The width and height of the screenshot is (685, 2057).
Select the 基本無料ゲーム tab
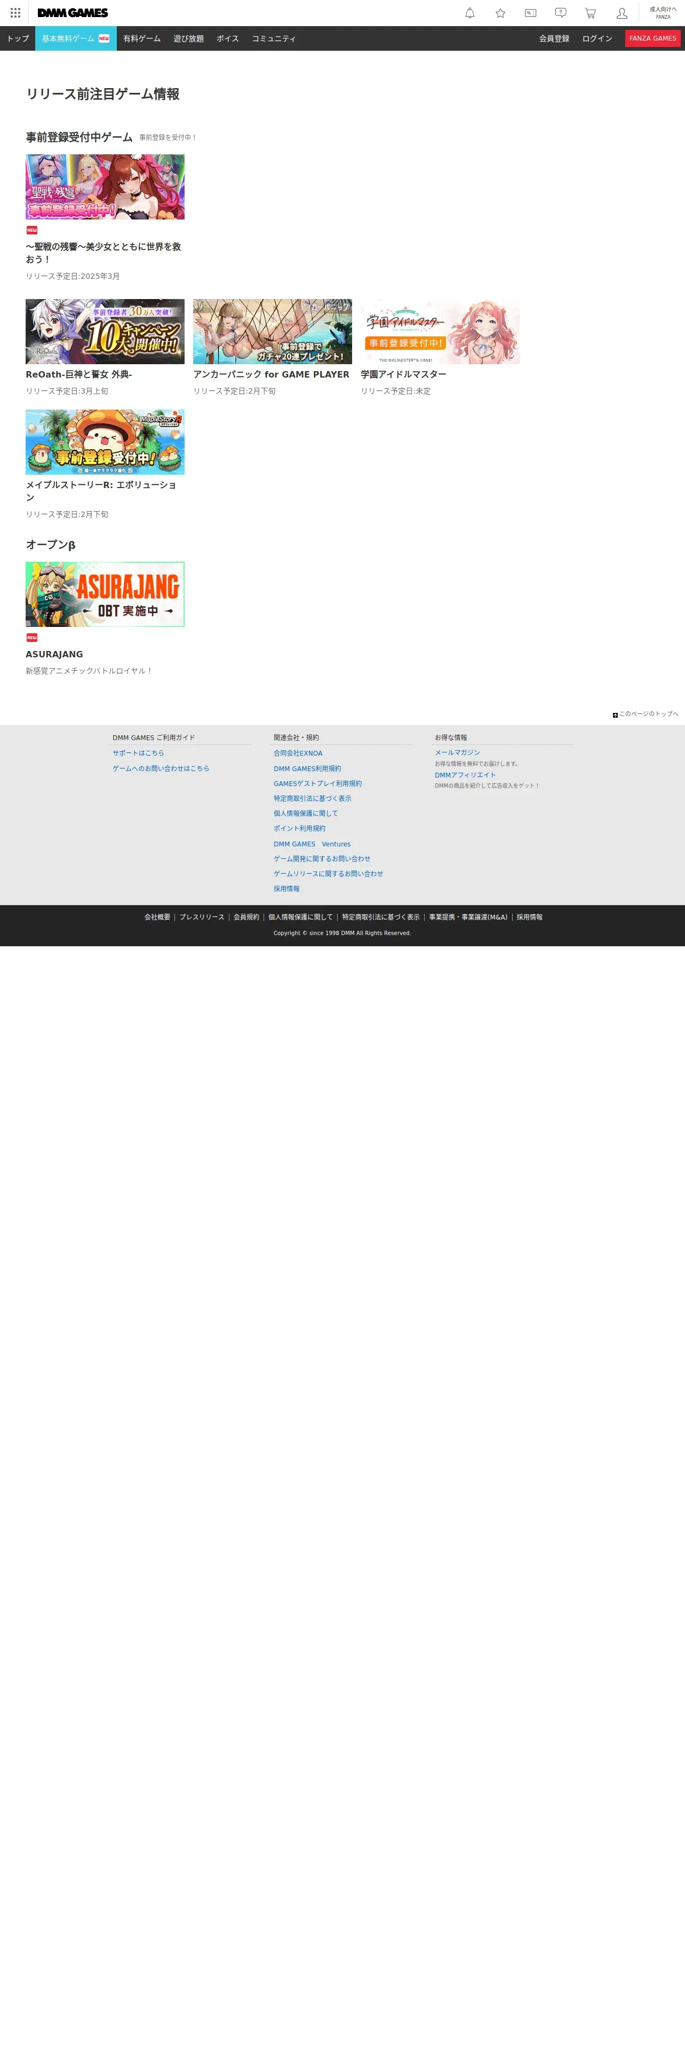[x=76, y=38]
